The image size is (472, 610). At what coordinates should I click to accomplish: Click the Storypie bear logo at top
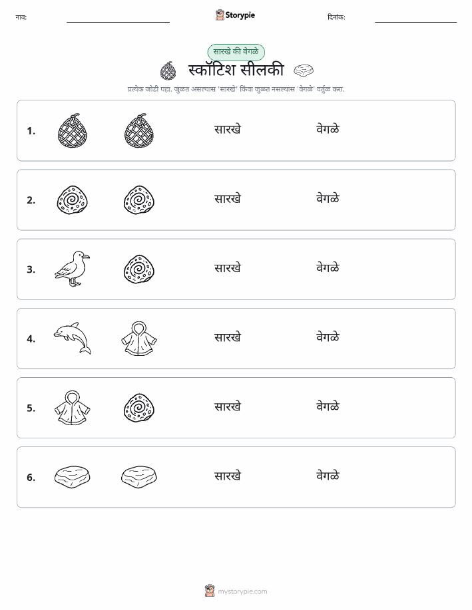pyautogui.click(x=220, y=15)
